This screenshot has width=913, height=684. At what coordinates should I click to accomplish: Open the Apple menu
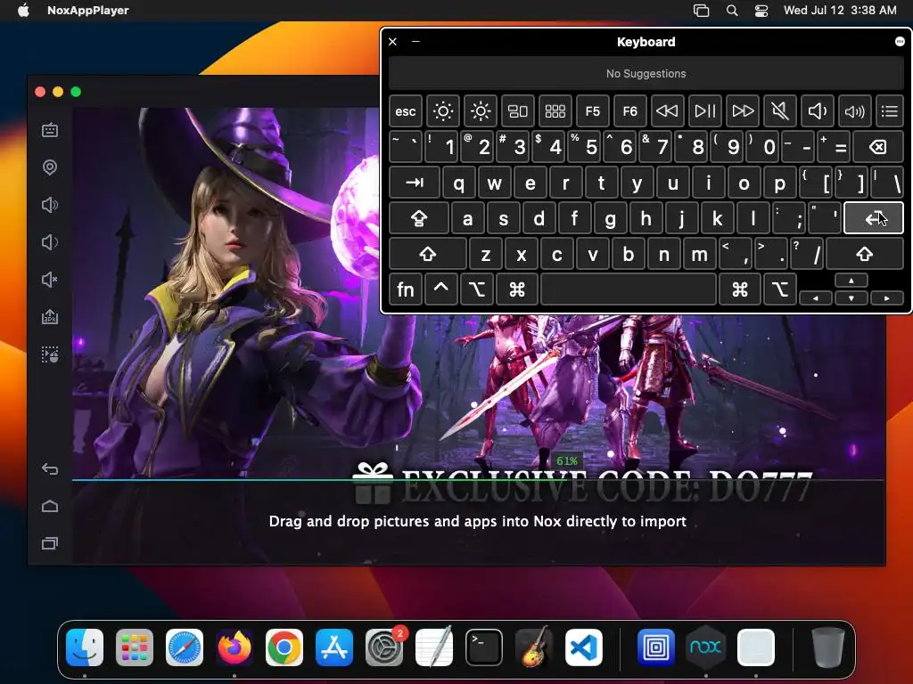(23, 10)
